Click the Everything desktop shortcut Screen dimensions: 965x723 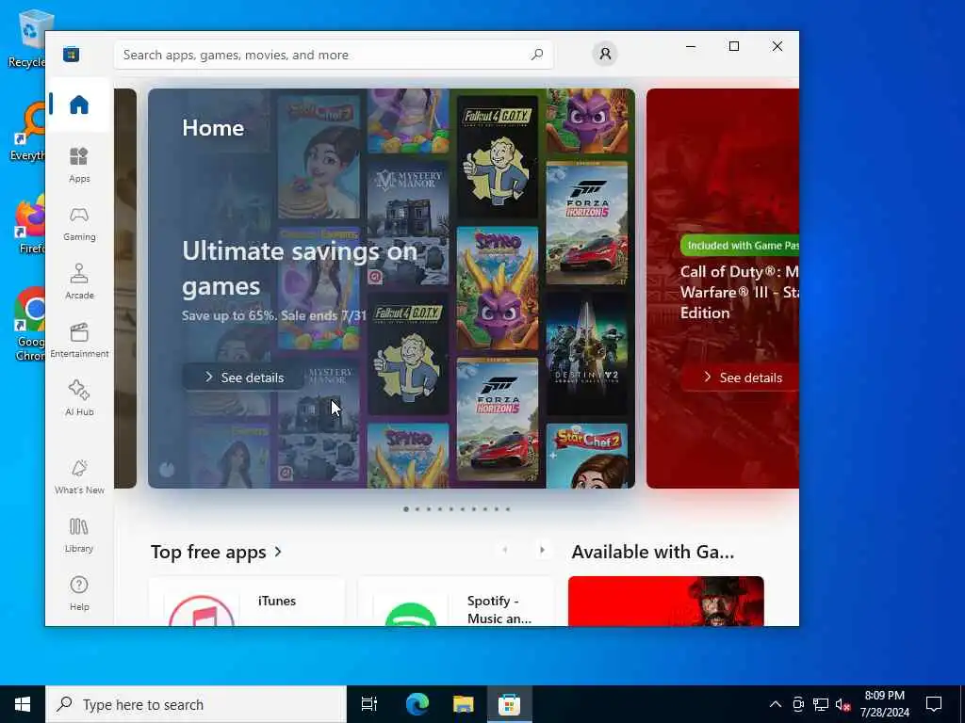point(27,131)
